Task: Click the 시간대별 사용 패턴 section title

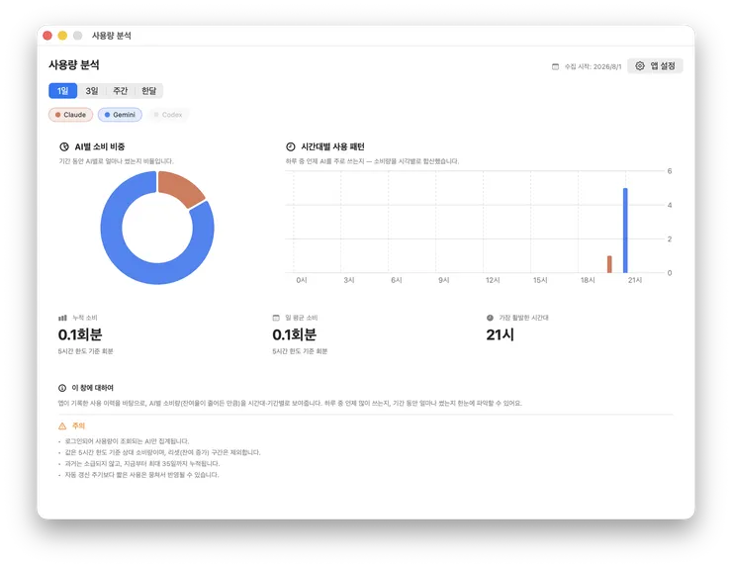Action: (332, 146)
